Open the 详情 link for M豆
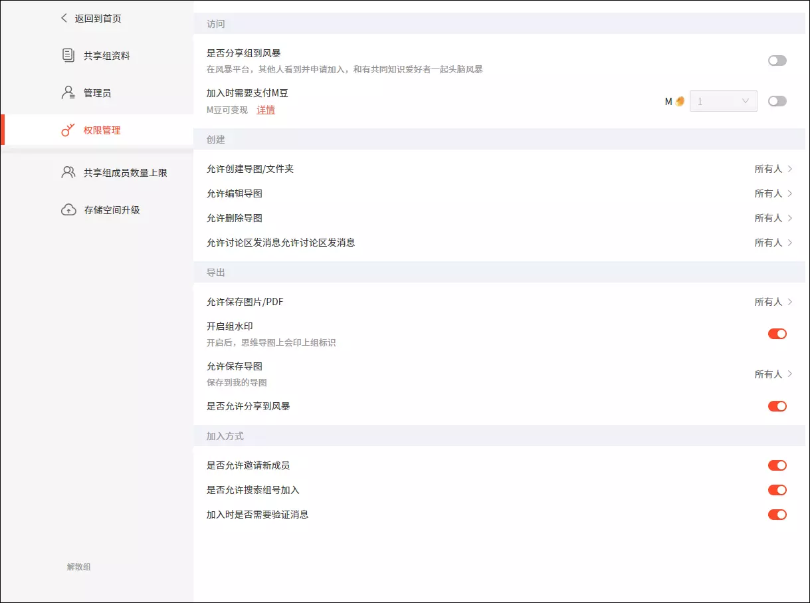810x603 pixels. coord(266,110)
